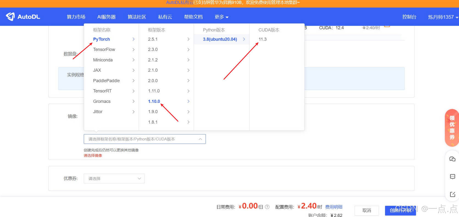The height and width of the screenshot is (217, 459).
Task: Select CUDA version 11.3
Action: point(277,39)
